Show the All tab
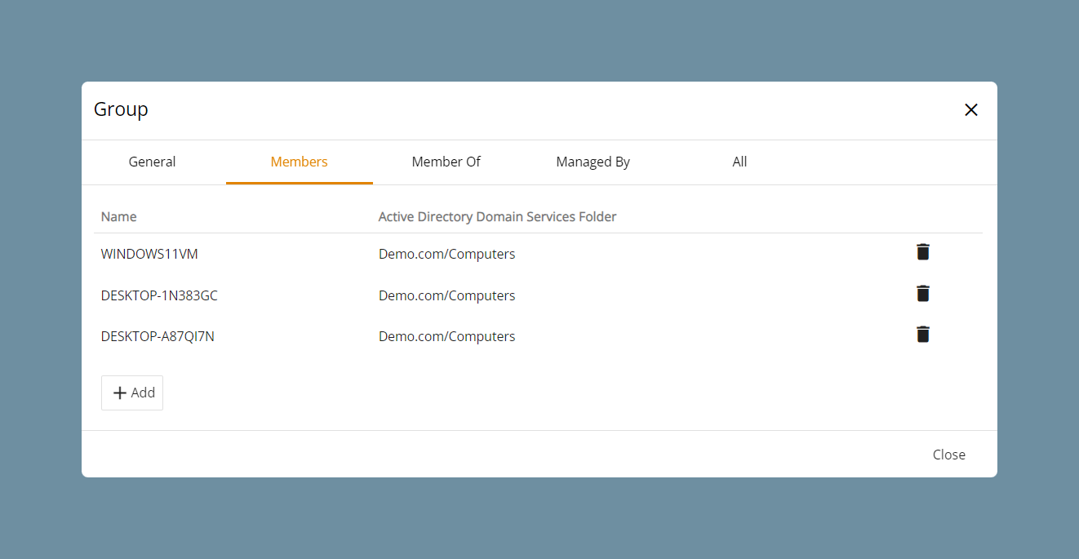1079x559 pixels. [x=740, y=162]
